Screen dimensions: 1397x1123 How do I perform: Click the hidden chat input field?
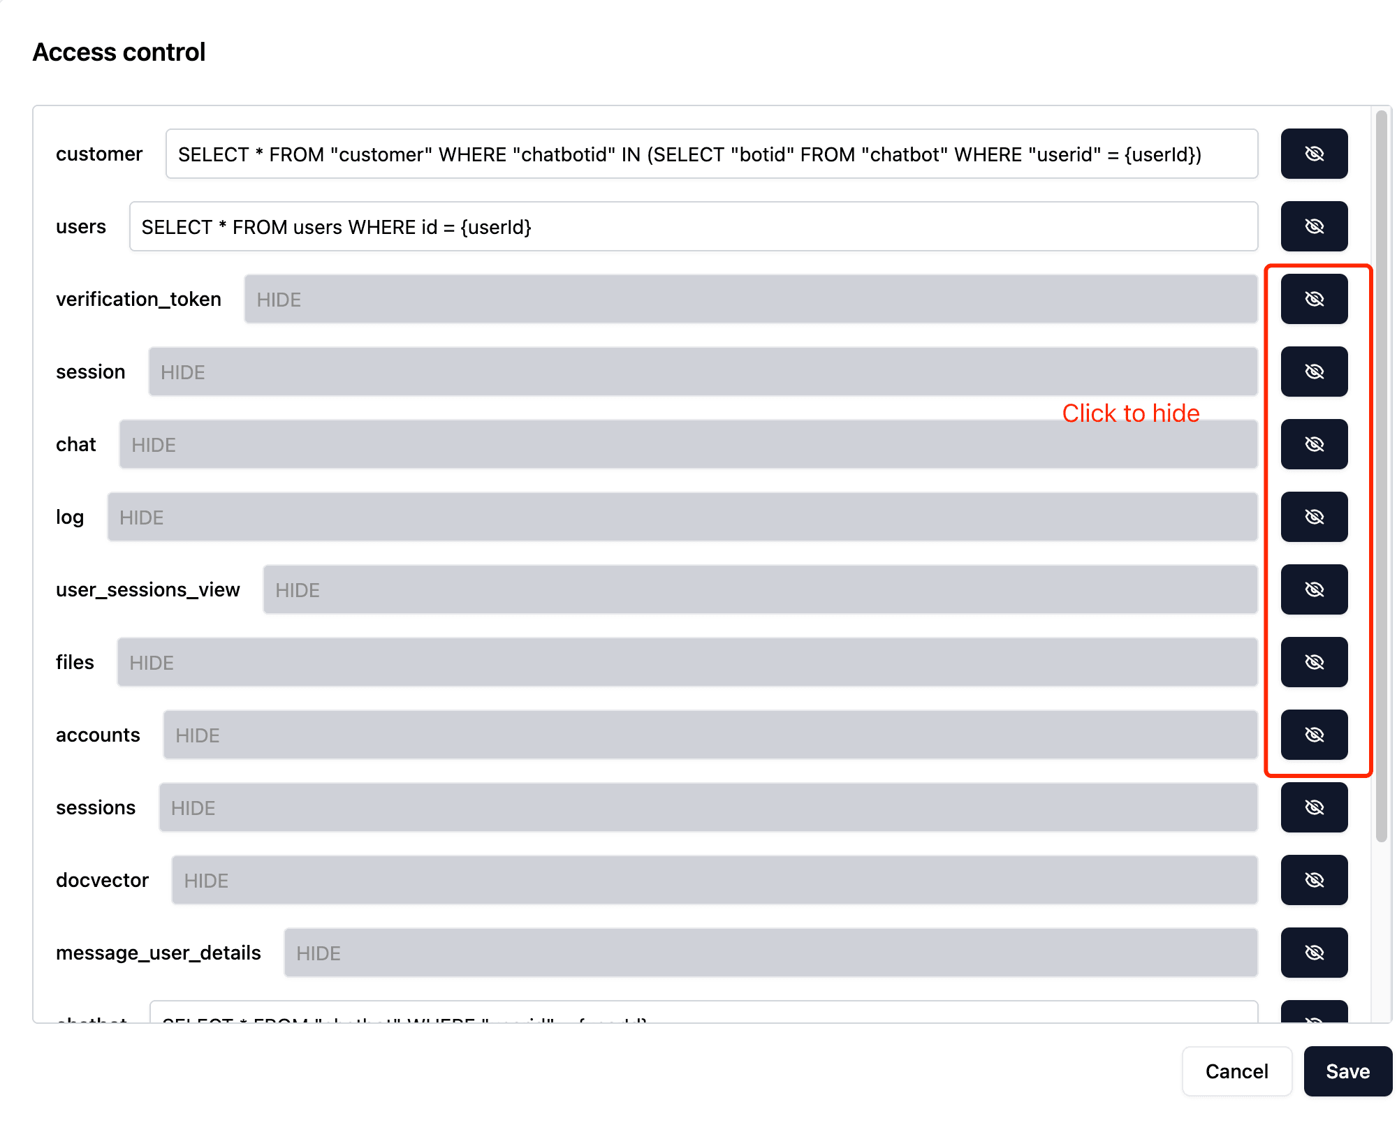(x=688, y=444)
